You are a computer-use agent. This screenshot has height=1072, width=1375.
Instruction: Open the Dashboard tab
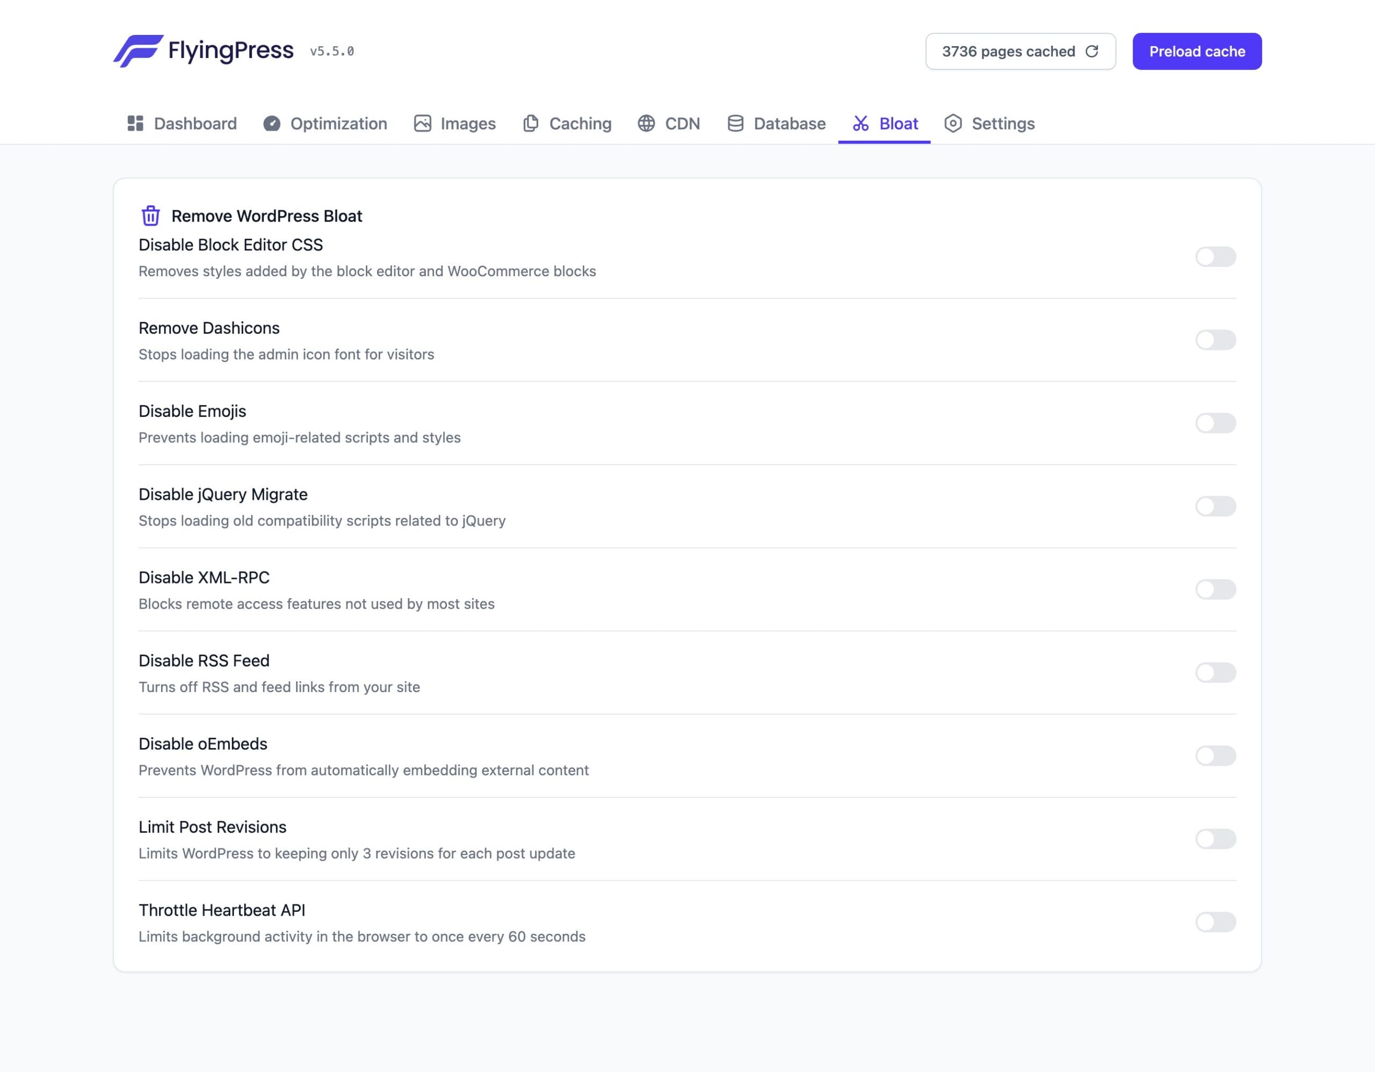point(182,124)
